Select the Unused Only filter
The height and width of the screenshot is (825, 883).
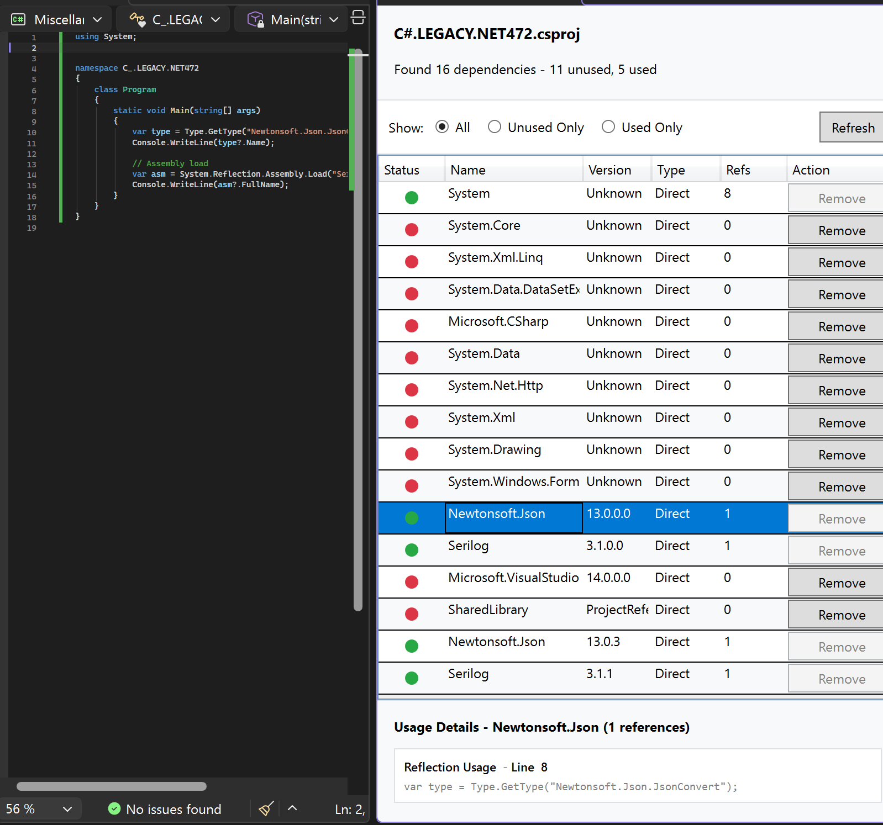pos(495,127)
